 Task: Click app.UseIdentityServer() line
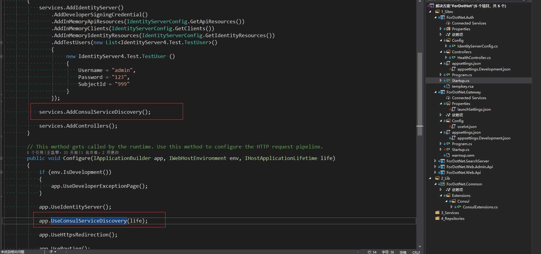75,207
